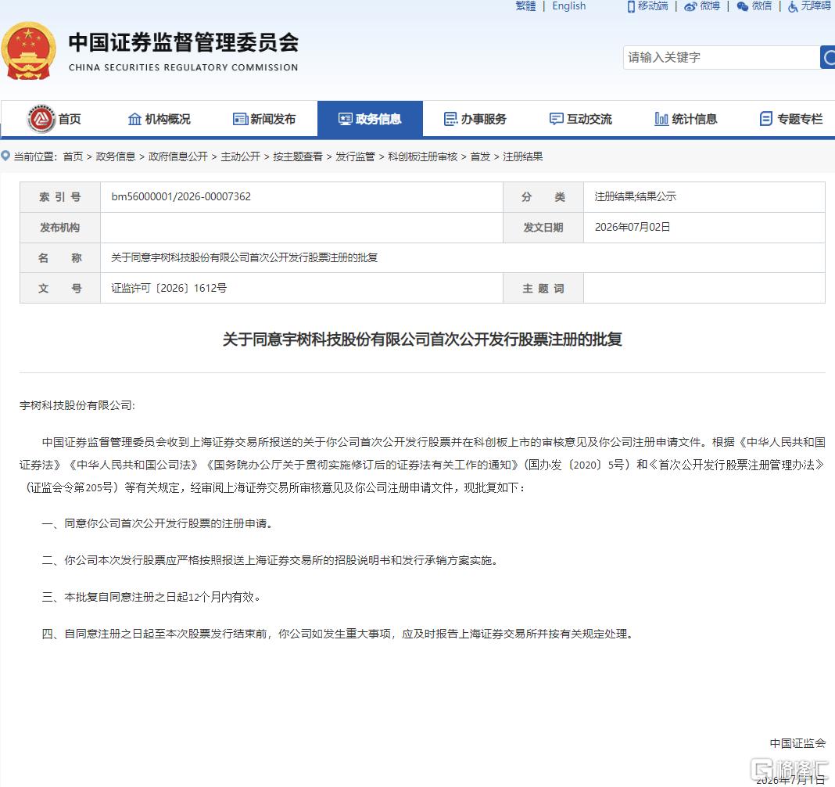The width and height of the screenshot is (835, 787).
Task: Open the 统计信息 navigation item
Action: (x=686, y=119)
